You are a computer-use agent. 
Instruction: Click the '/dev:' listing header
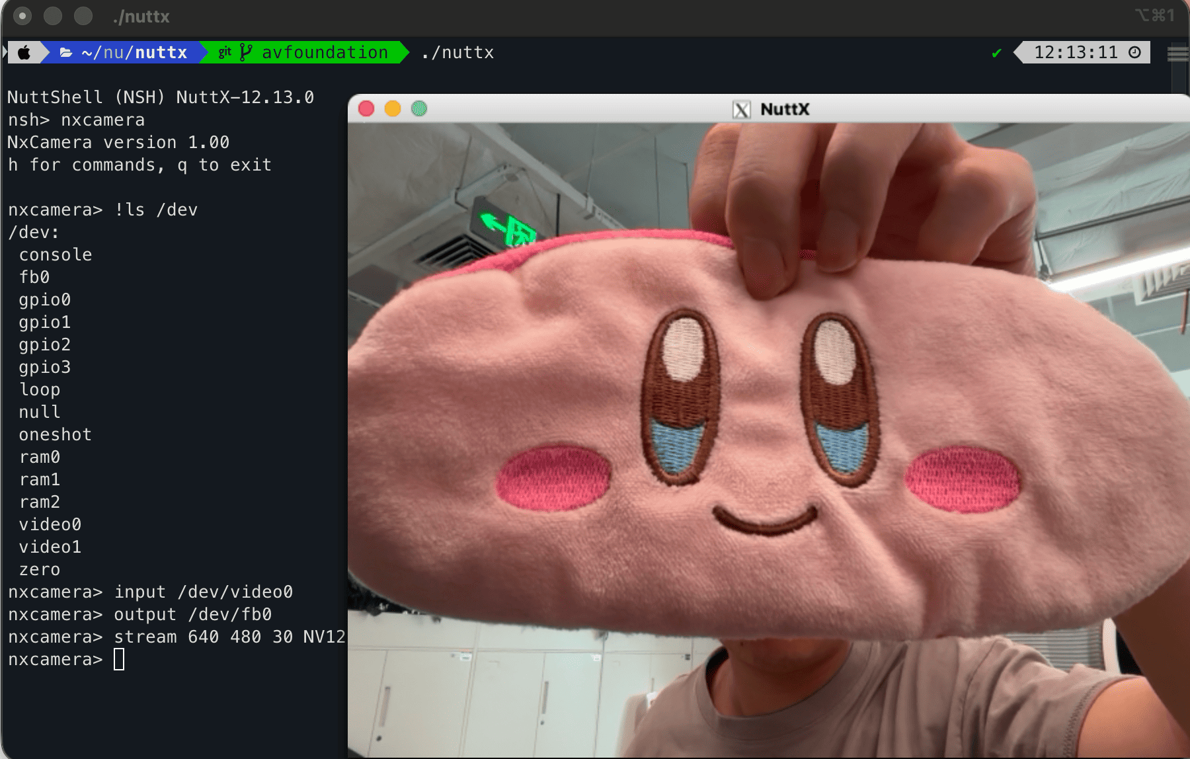point(33,232)
